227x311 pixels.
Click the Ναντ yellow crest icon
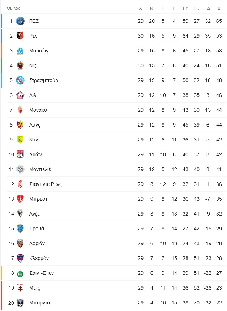(20, 140)
